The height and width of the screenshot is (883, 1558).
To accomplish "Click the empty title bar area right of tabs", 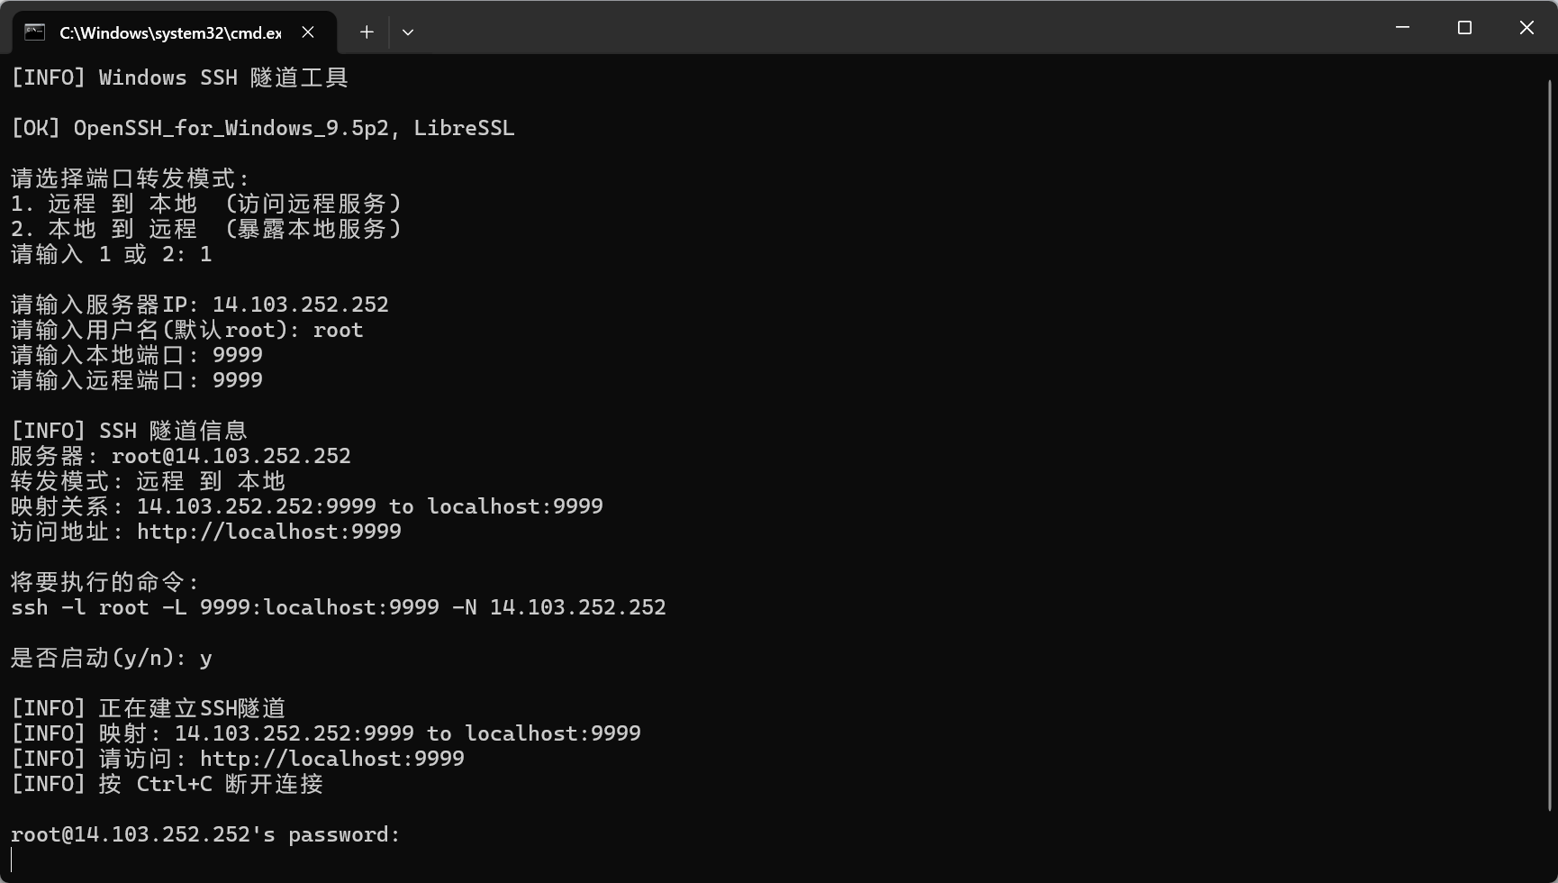I will pos(901,28).
